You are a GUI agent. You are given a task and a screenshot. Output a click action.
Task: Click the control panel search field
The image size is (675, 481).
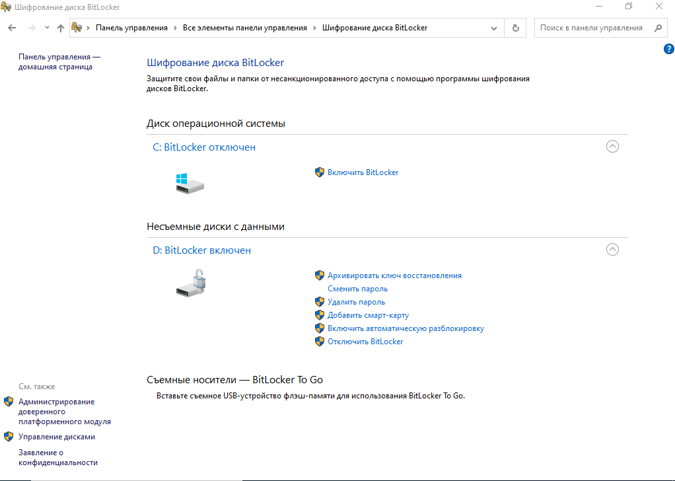590,28
